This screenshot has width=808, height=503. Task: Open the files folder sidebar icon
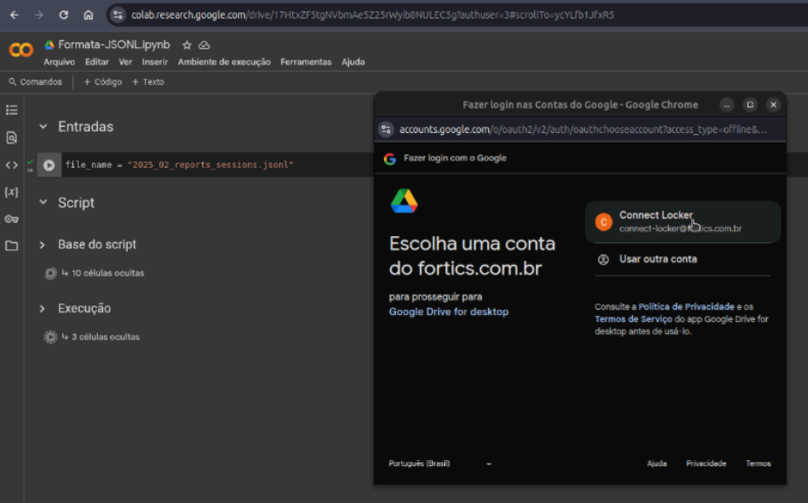point(11,246)
